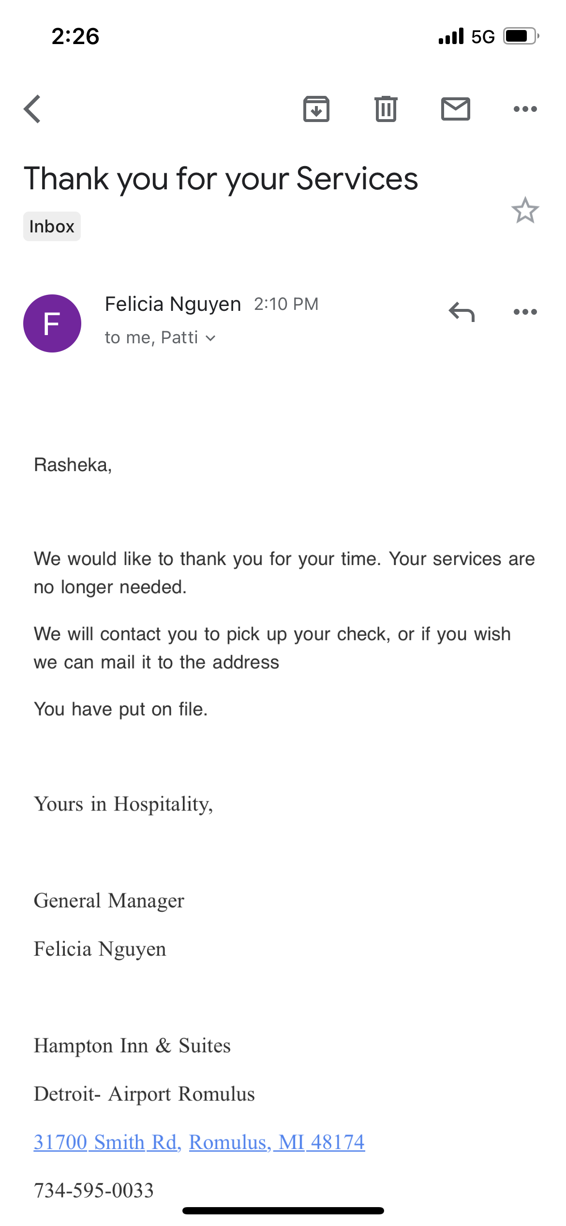Open the message-level more options menu
566x1226 pixels.
pyautogui.click(x=525, y=312)
